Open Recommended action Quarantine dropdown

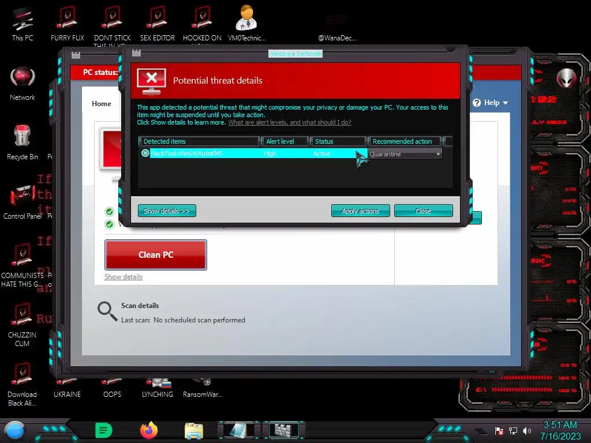[405, 154]
